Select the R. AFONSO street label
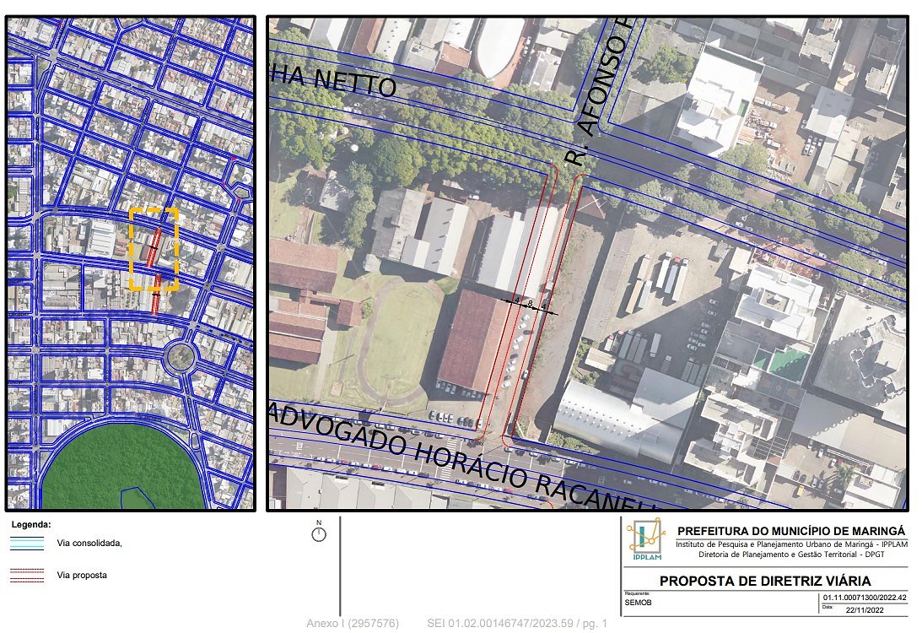This screenshot has width=922, height=633. 599,93
